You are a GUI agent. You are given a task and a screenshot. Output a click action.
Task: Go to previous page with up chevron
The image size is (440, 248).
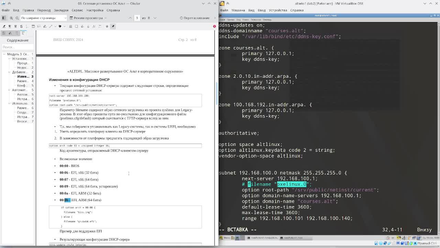(130, 18)
